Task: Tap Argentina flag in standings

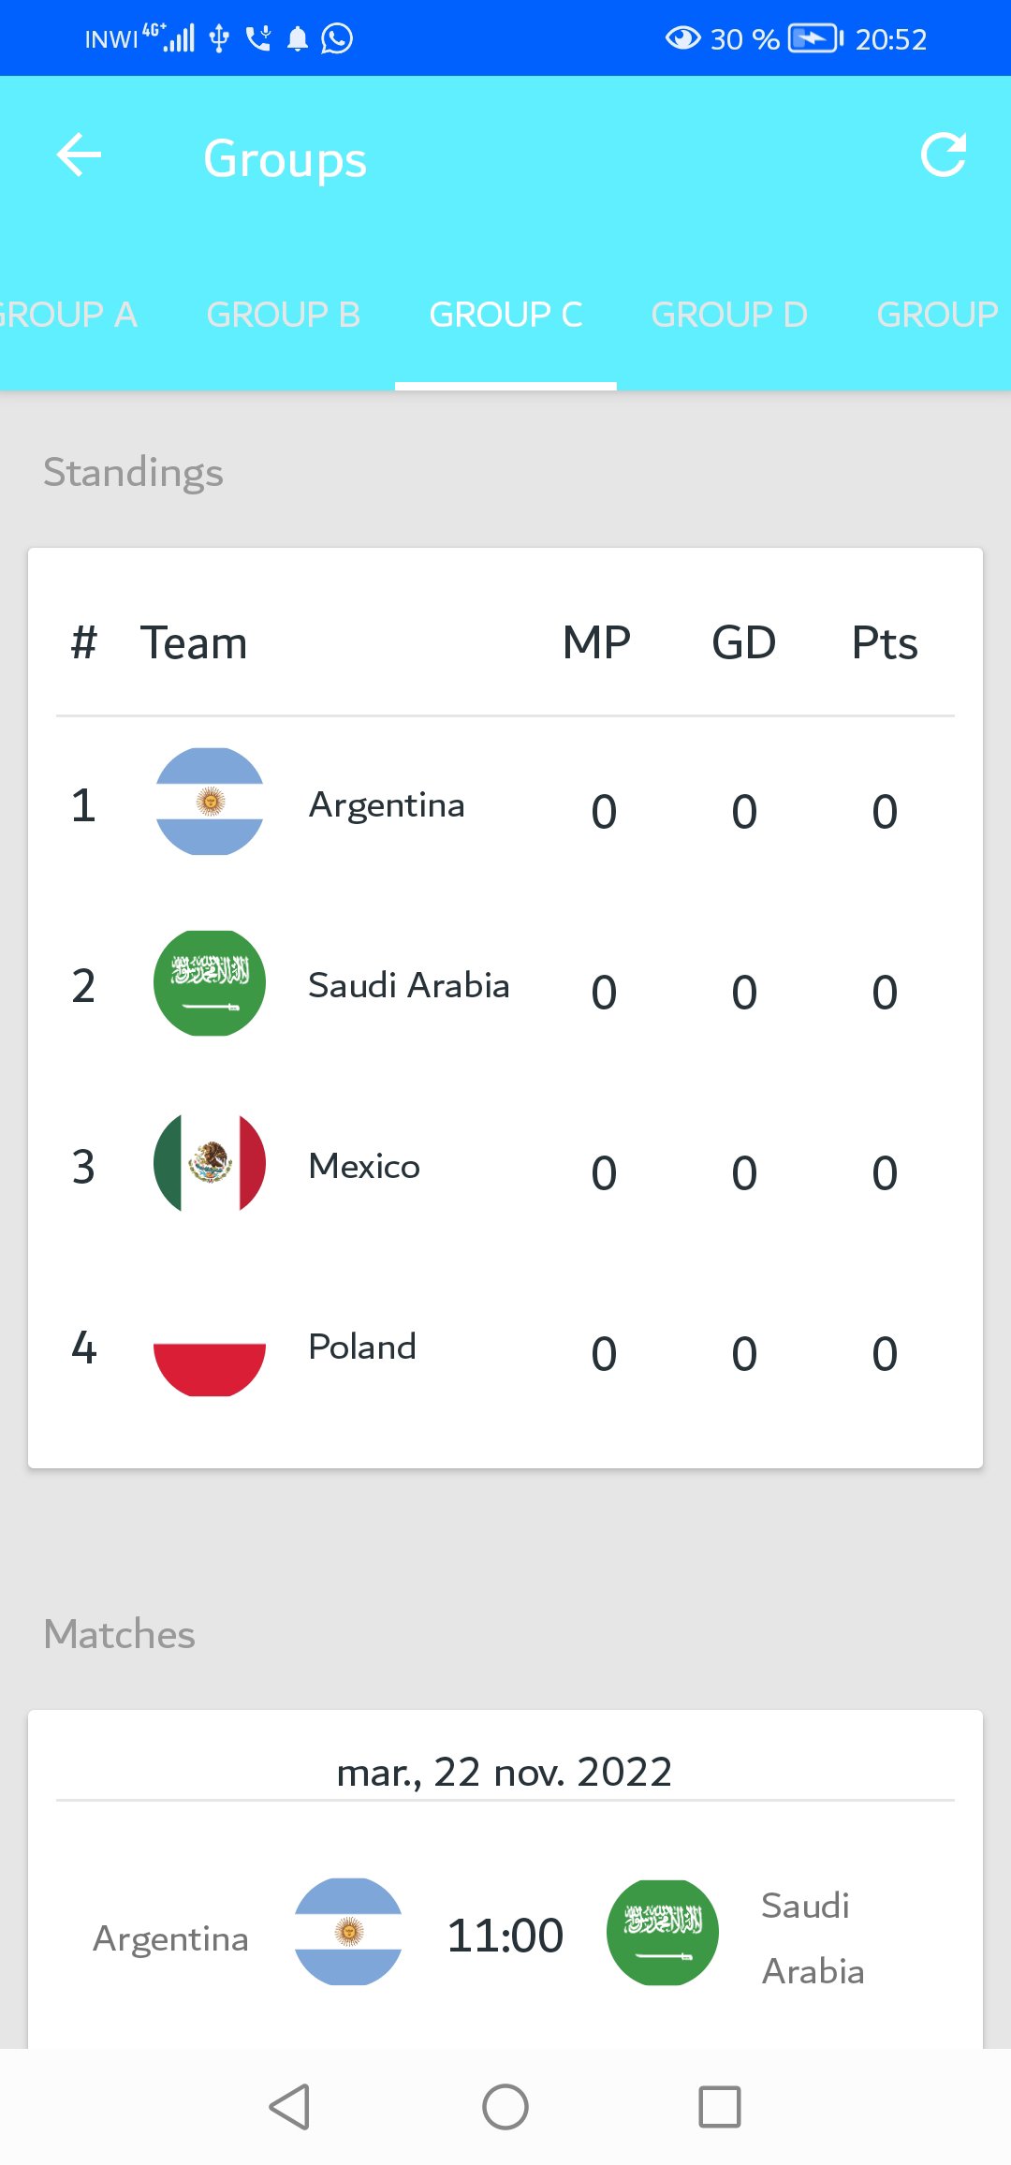Action: pyautogui.click(x=210, y=802)
